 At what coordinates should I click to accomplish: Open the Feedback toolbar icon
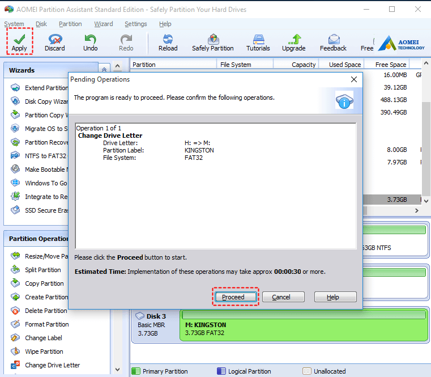point(333,43)
